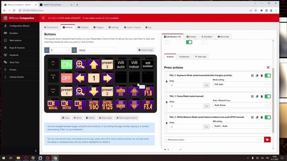The image size is (287, 161).
Task: Disable the White Balance Mode action toggle
Action: (268, 117)
